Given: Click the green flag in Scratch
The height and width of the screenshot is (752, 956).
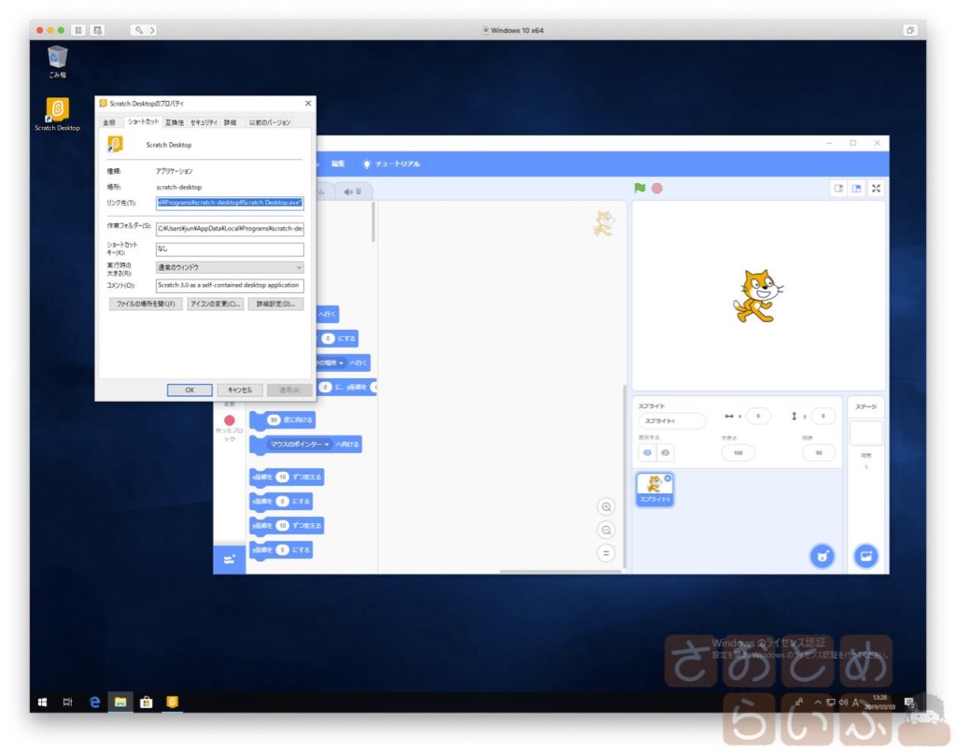Looking at the screenshot, I should (x=640, y=189).
